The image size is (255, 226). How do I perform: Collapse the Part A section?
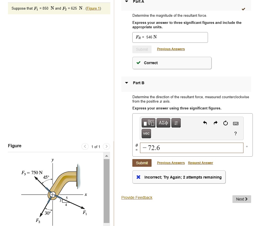click(126, 1)
